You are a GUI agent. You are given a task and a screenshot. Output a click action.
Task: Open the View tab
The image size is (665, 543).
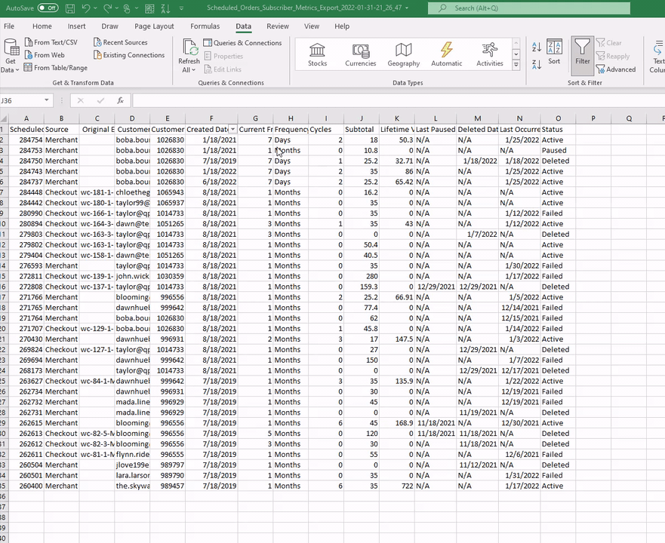[311, 26]
